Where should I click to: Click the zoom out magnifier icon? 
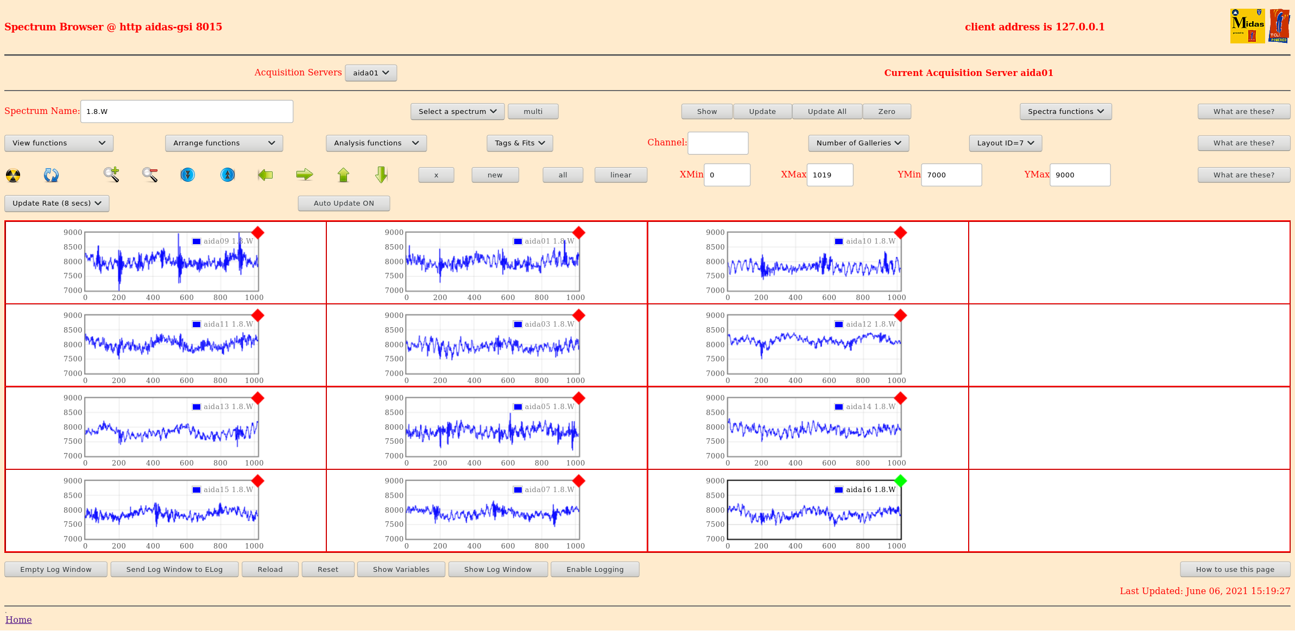click(x=150, y=175)
